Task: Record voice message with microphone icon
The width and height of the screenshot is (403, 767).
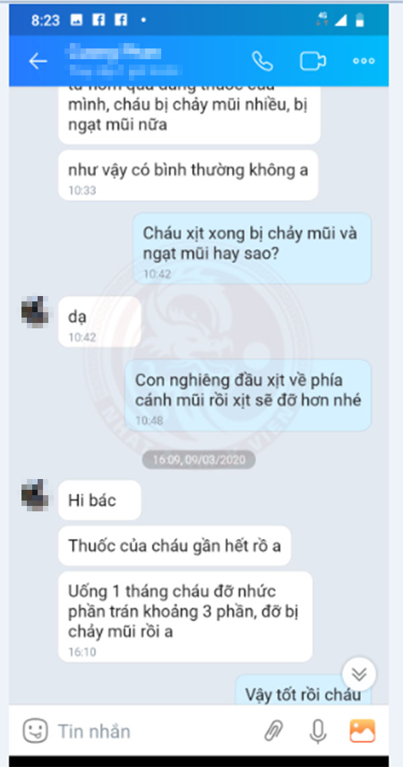Action: tap(318, 731)
